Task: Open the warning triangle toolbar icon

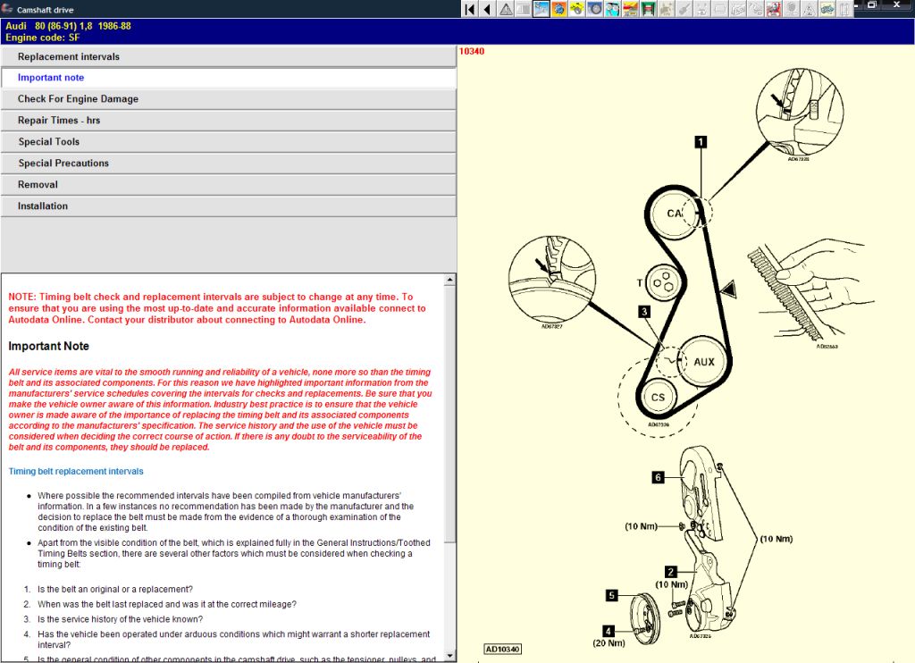Action: coord(506,9)
